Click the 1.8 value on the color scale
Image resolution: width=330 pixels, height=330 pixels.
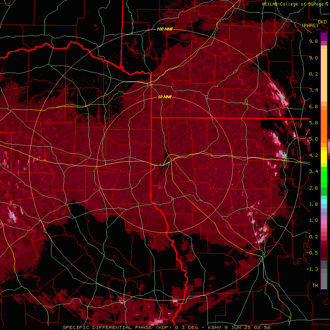[313, 204]
